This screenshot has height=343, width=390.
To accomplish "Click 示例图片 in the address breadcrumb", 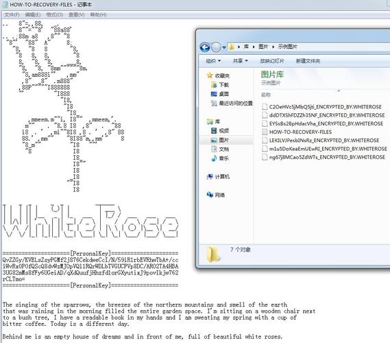I will (x=287, y=47).
